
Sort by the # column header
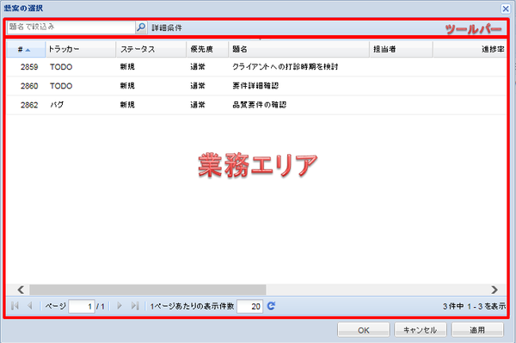26,49
